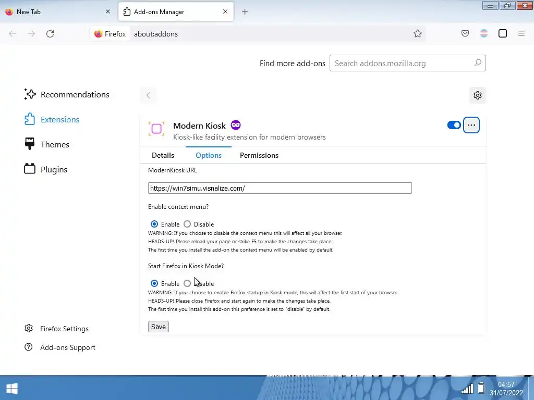Select Disable for Kiosk Mode startup
Viewport: 534px width, 400px height.
coord(187,283)
